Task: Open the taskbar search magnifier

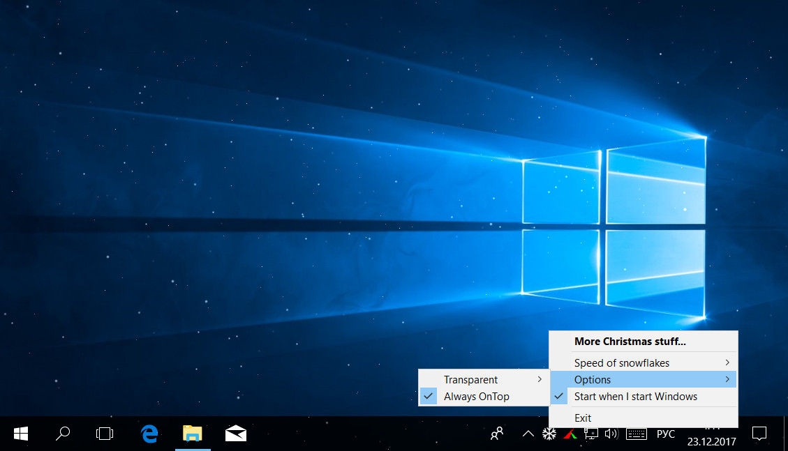Action: click(x=62, y=434)
